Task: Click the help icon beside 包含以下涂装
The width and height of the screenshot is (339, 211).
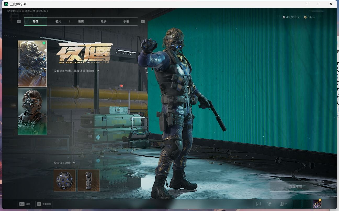Action: [x=74, y=163]
